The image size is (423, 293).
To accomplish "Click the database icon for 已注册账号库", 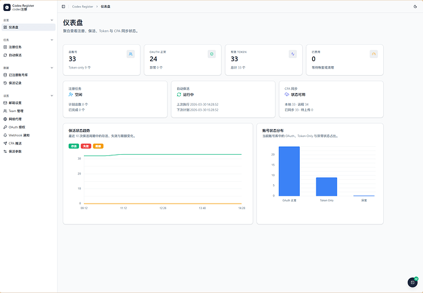I will (x=5, y=75).
